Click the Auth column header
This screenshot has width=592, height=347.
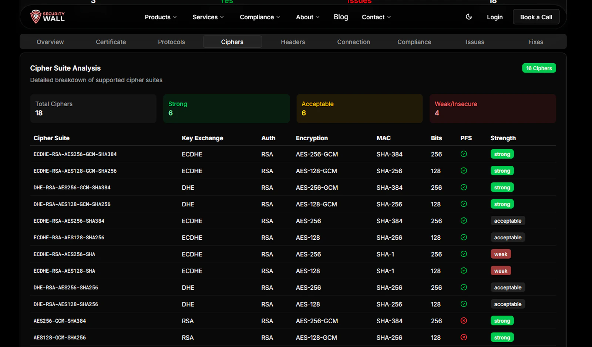point(268,138)
